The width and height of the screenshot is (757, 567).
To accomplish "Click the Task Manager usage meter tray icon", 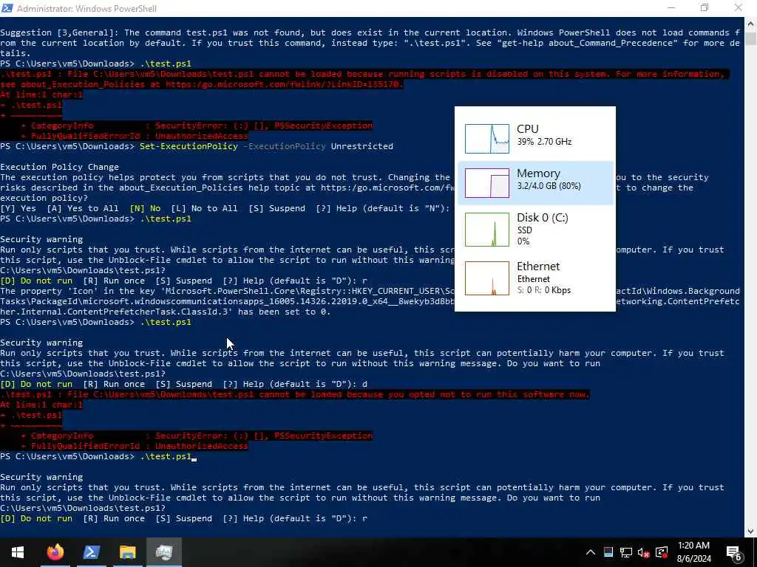I will tap(608, 552).
